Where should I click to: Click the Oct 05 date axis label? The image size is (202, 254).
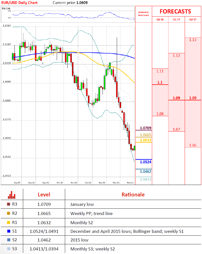tap(60, 183)
